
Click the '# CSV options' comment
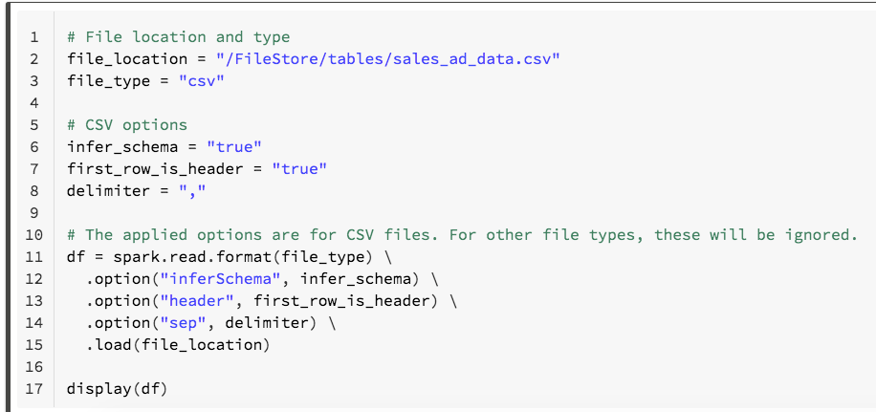click(127, 125)
